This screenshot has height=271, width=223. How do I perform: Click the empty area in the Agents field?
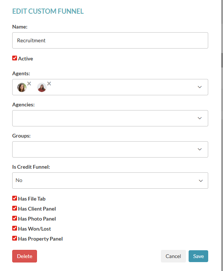pos(122,87)
